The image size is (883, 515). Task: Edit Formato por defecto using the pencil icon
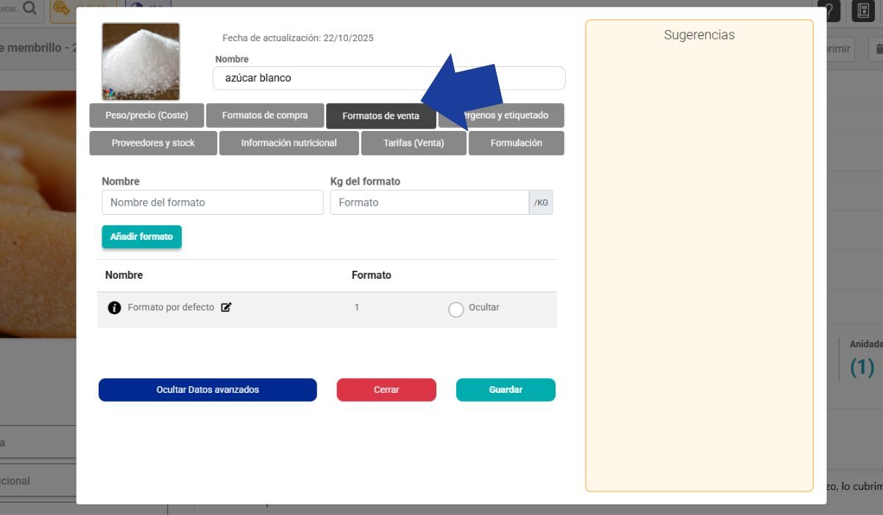click(227, 307)
